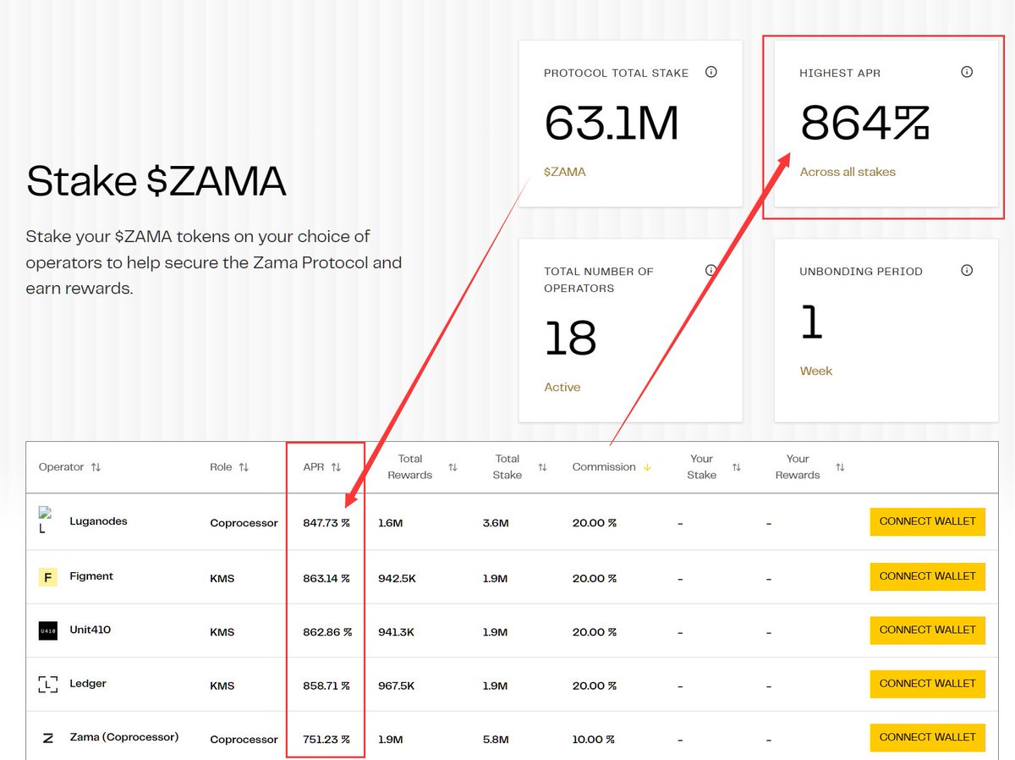
Task: Click the 18 operators count value
Action: tap(571, 339)
